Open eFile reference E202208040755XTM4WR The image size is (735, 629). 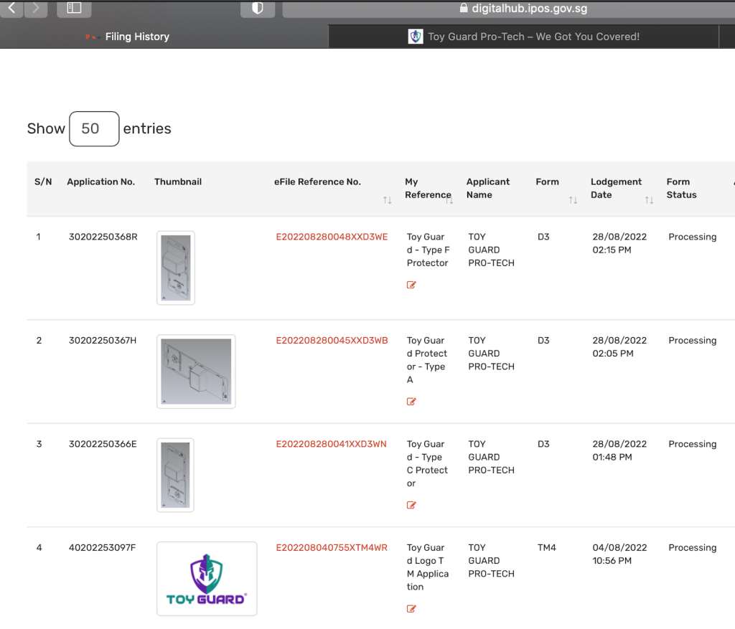(x=332, y=548)
